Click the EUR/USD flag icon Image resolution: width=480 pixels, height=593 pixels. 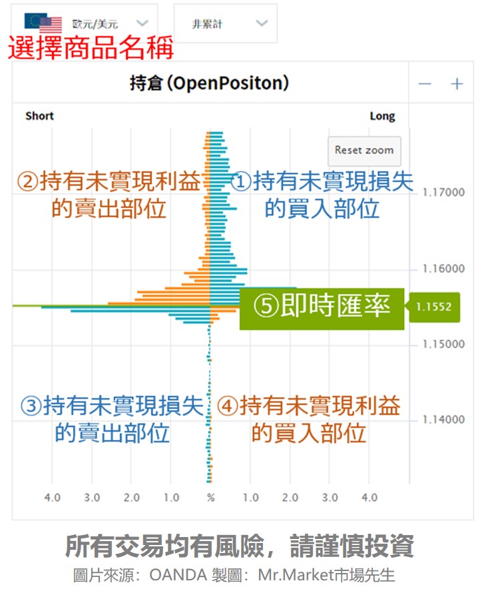[x=43, y=22]
